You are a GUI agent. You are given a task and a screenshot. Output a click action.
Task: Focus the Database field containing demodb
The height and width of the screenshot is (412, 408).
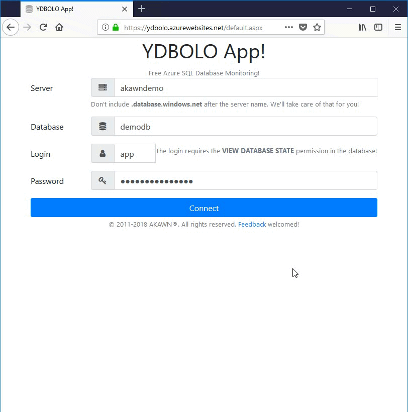point(246,127)
